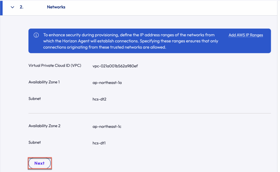Click the blue accent bar beside Networks header
Viewport: 280px width, 172px height.
click(x=1, y=7)
